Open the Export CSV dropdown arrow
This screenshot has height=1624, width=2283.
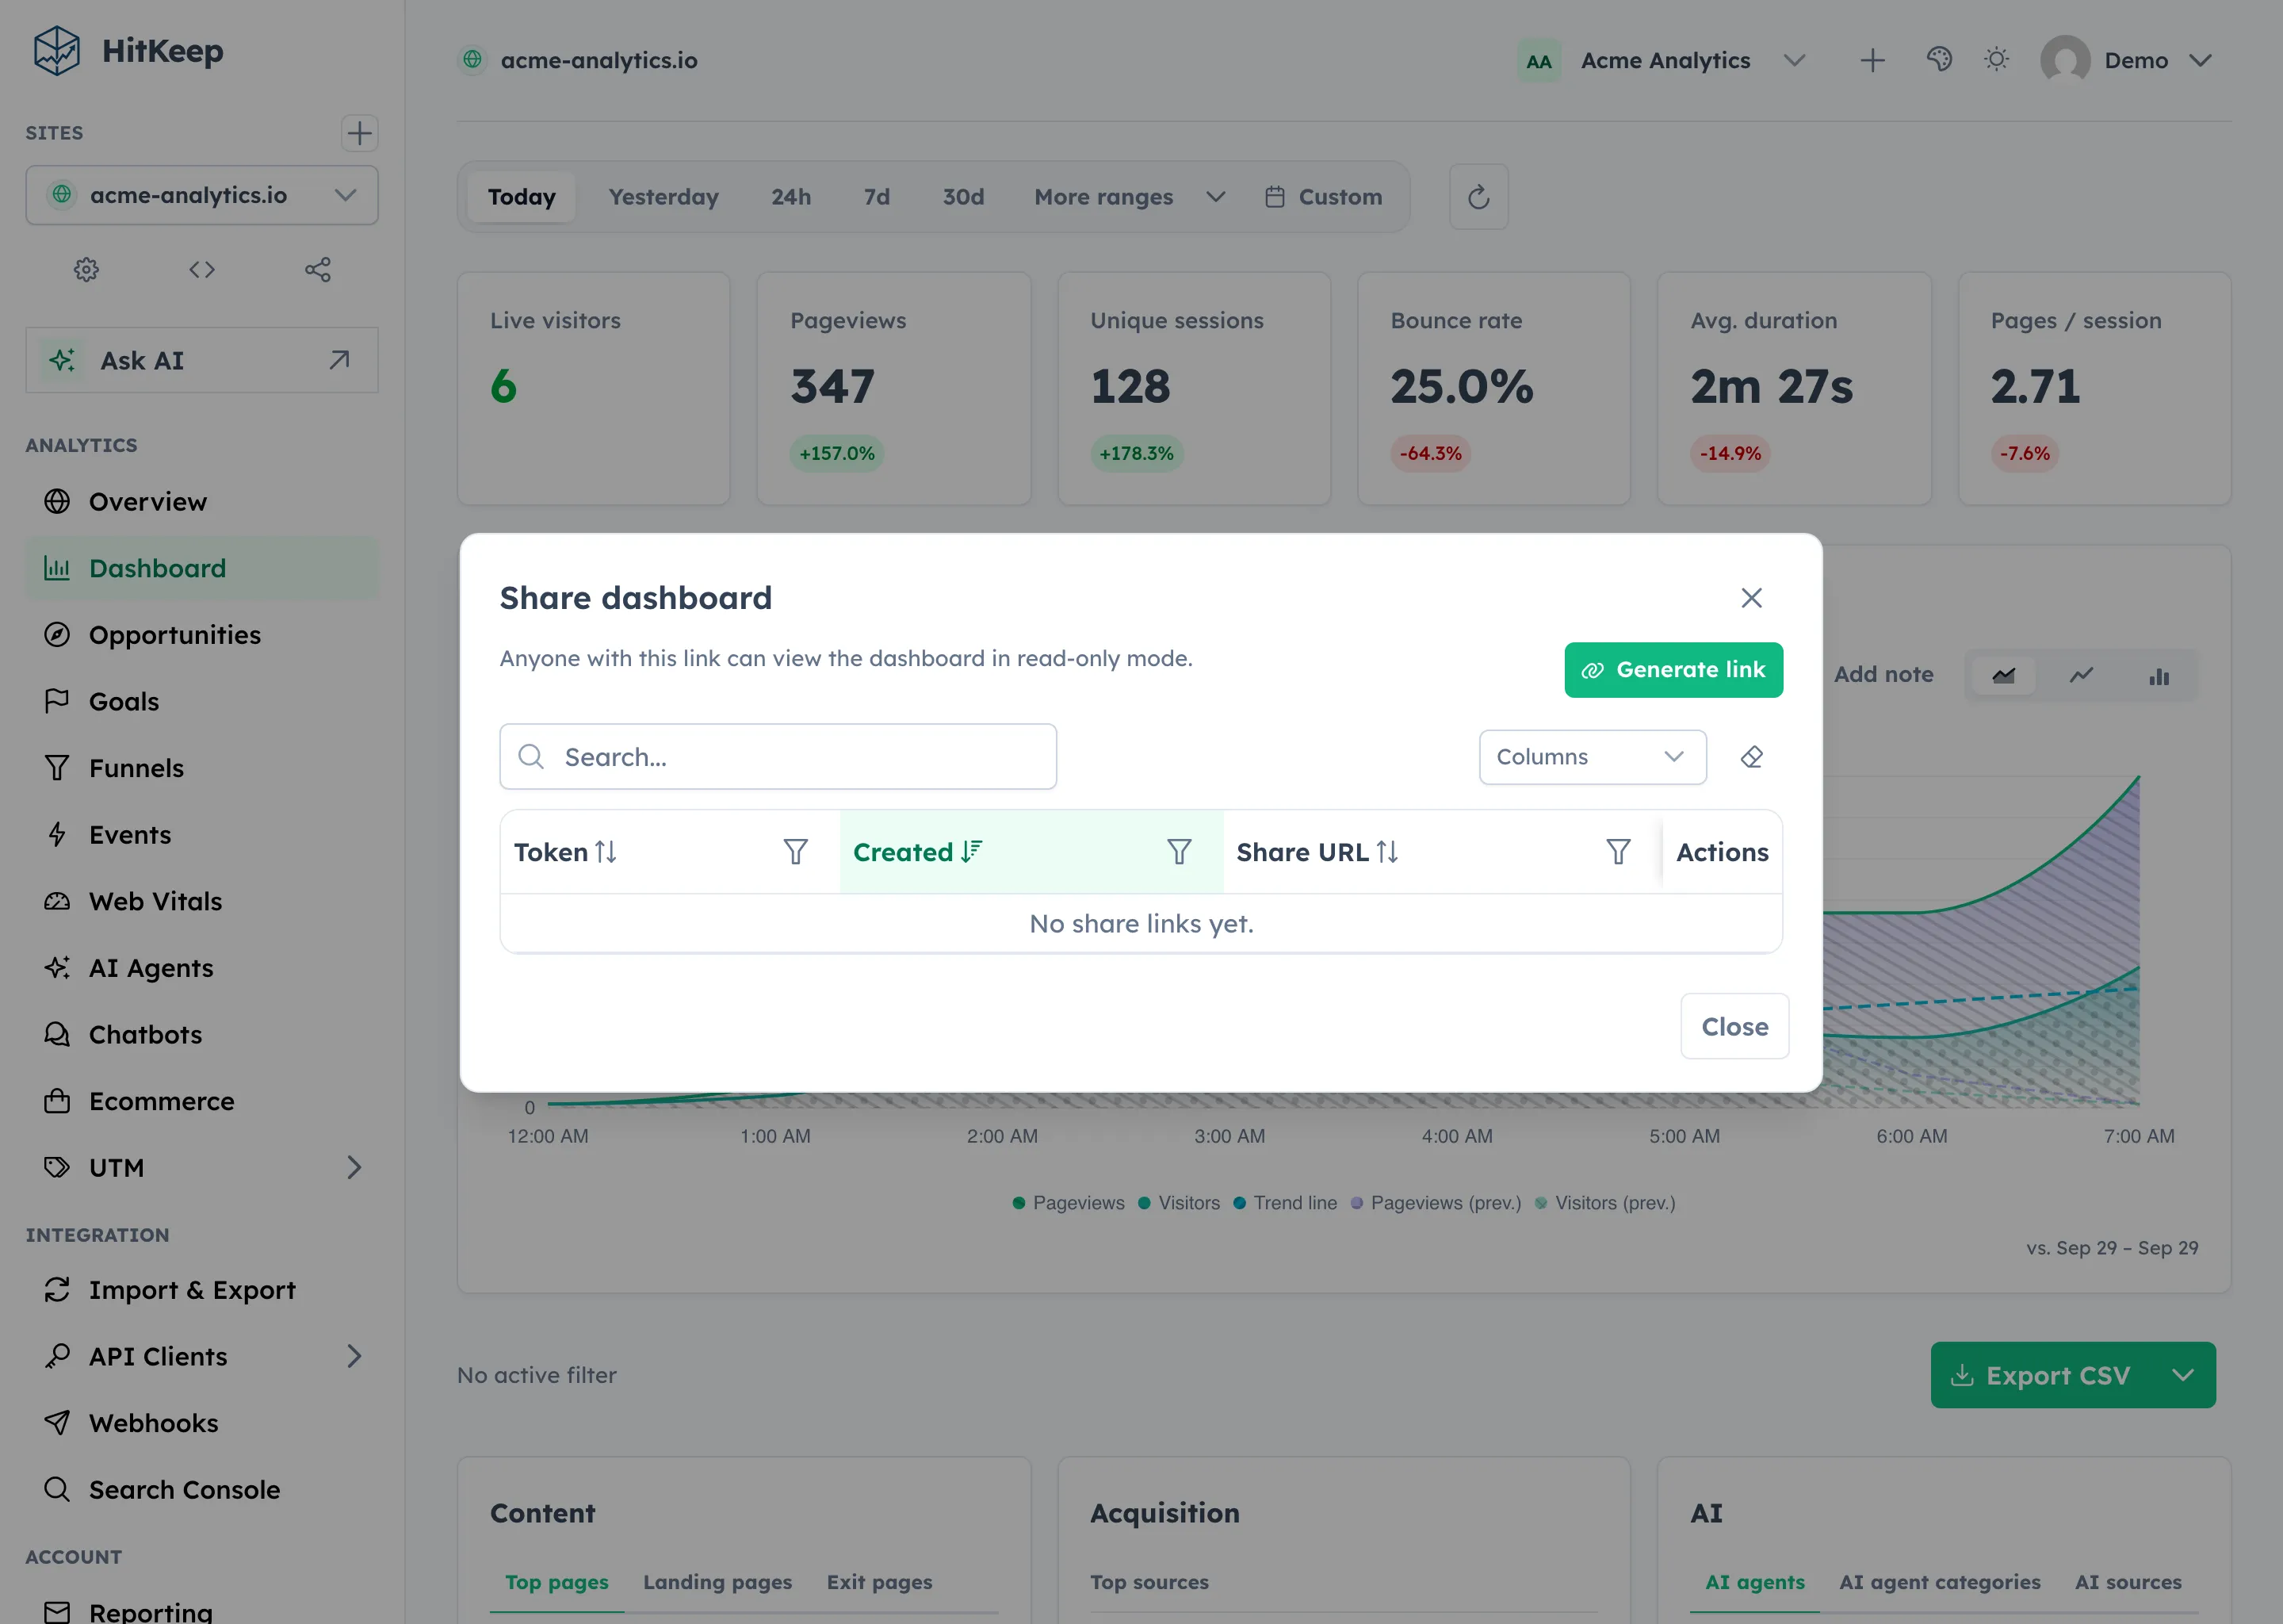tap(2183, 1375)
